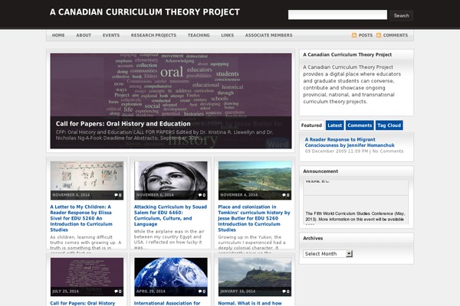Open International Association for post title
460x306 pixels.
(x=167, y=303)
